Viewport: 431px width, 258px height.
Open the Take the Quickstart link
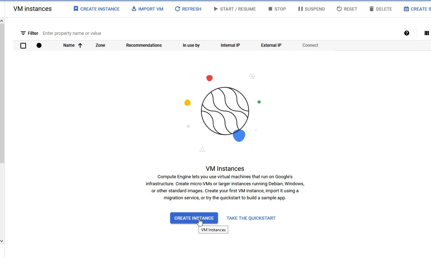(x=251, y=218)
